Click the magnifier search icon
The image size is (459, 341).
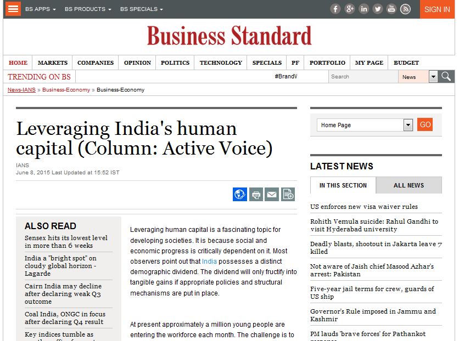446,77
